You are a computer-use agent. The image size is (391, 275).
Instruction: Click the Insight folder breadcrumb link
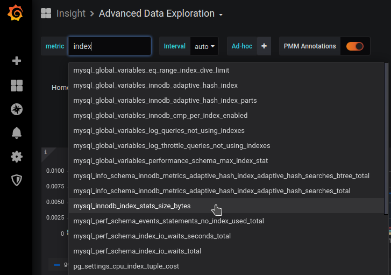tap(71, 13)
